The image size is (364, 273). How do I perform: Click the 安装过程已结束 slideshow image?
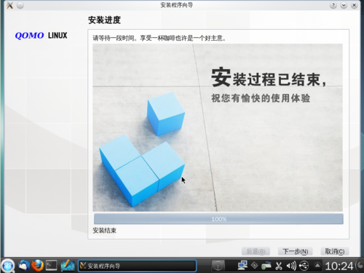(218, 127)
